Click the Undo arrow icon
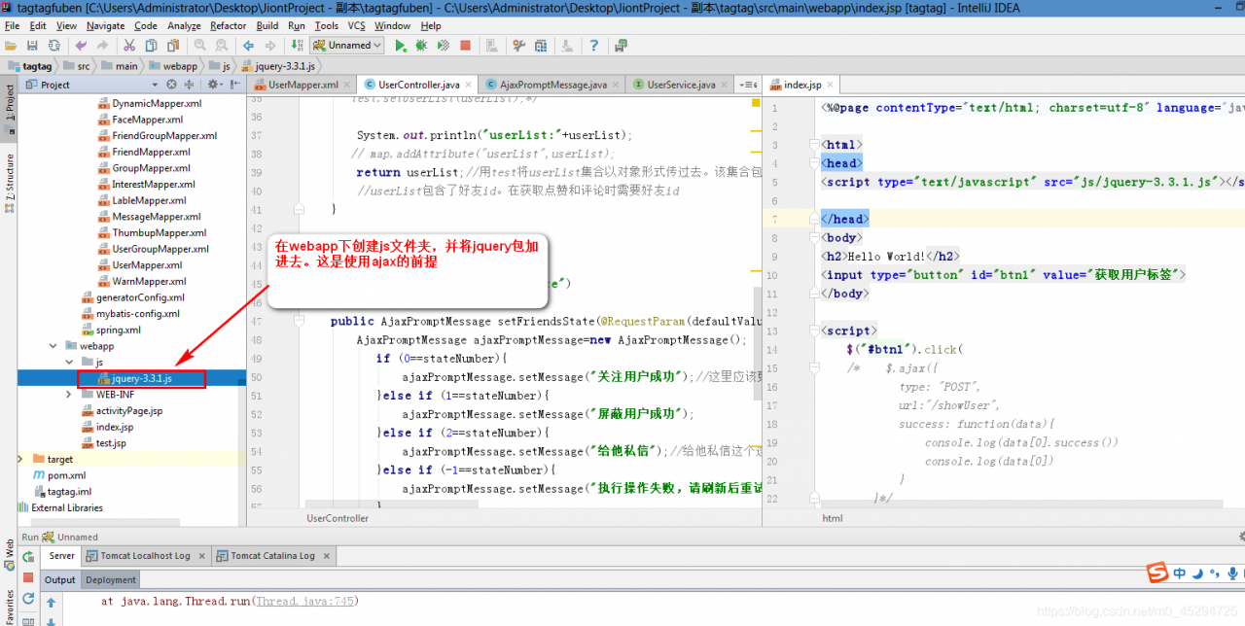The height and width of the screenshot is (626, 1245). pos(81,45)
